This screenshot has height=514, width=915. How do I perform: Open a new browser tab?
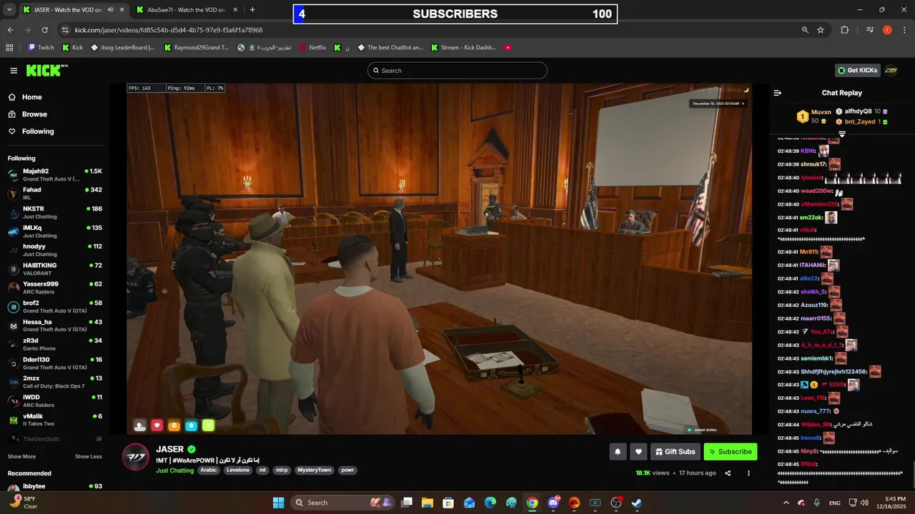click(252, 10)
